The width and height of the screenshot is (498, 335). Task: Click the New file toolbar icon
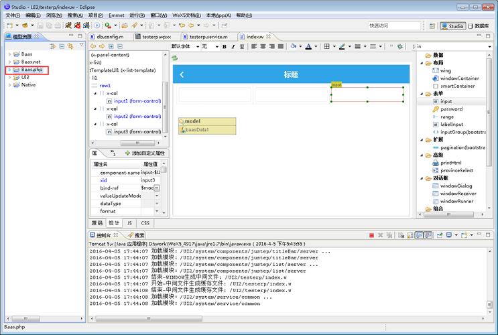coord(10,25)
